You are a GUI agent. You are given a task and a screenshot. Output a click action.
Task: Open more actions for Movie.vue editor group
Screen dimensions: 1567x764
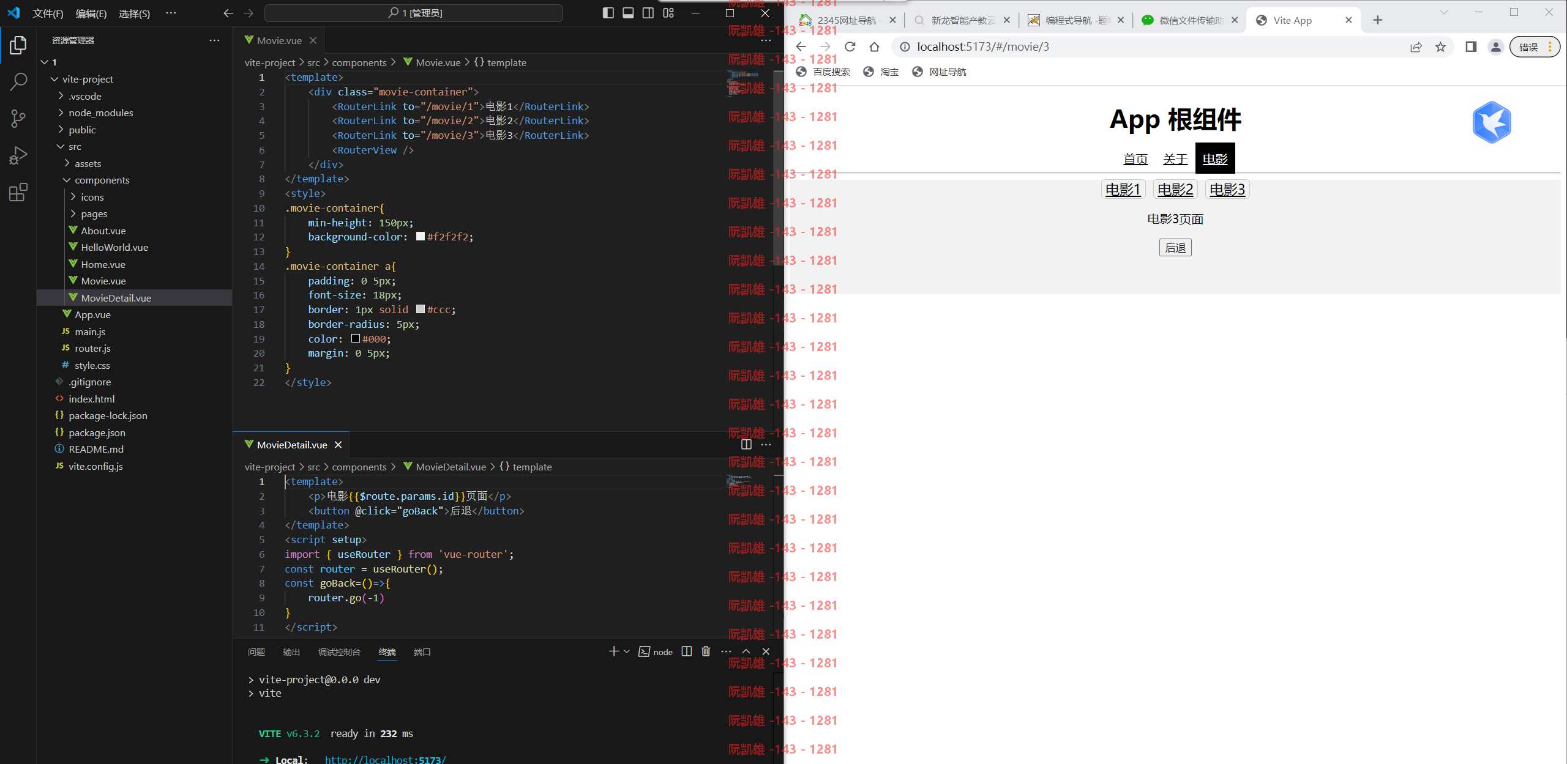(x=766, y=40)
